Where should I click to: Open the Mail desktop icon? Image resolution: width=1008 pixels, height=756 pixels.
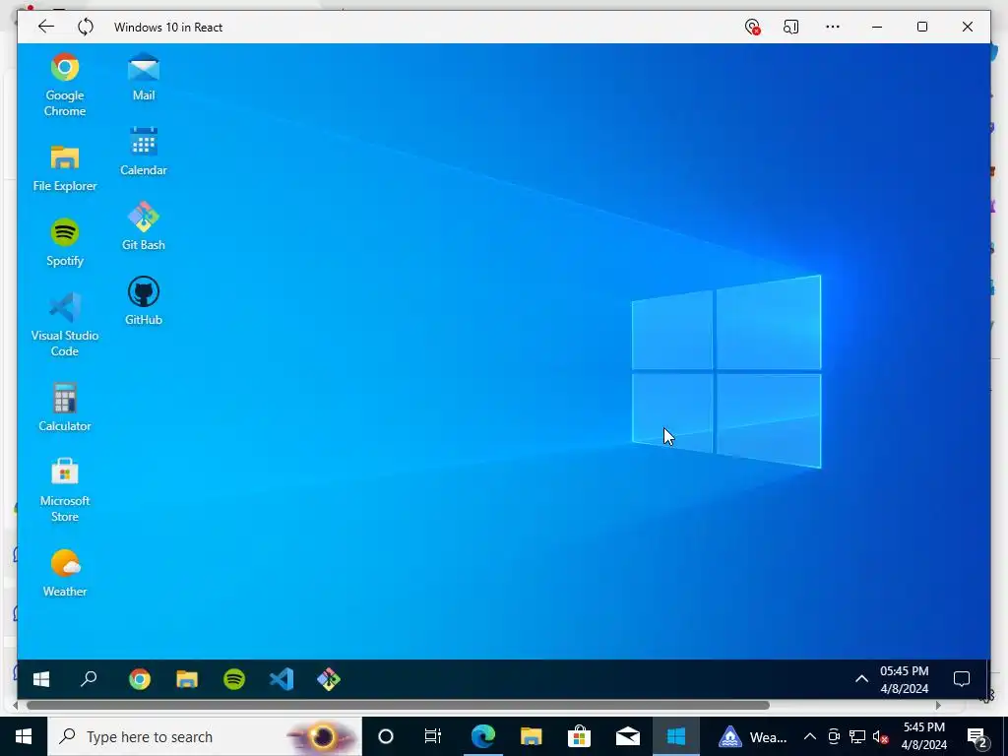[x=144, y=77]
